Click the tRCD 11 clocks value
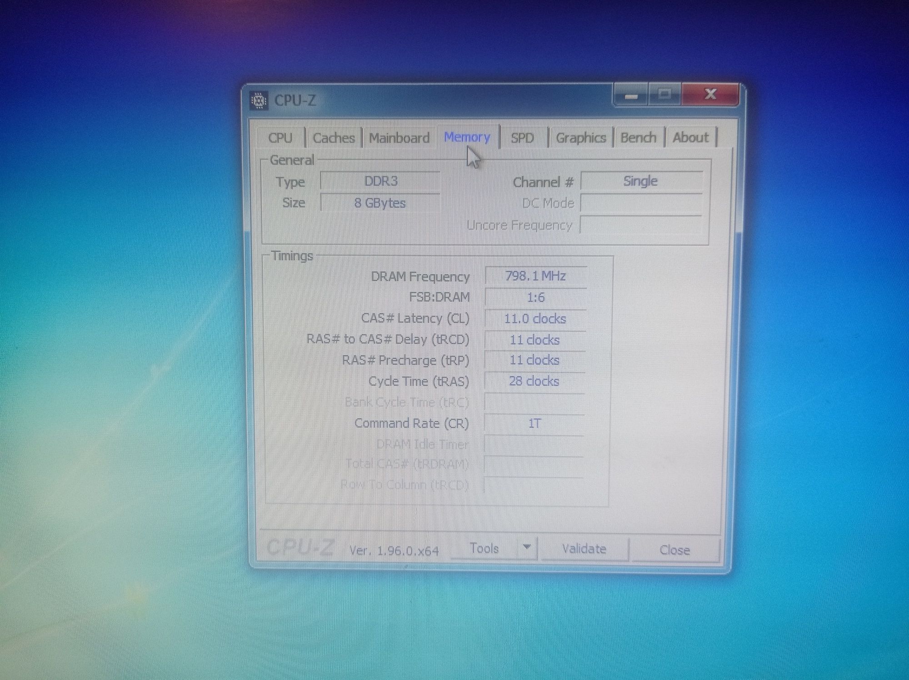 535,340
